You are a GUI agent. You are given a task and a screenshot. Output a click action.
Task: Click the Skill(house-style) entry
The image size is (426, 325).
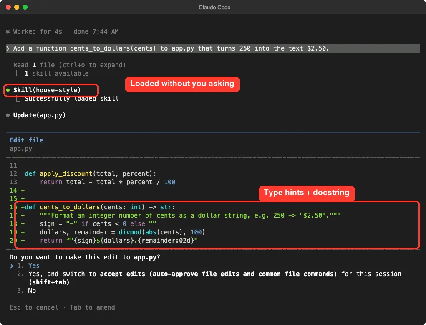click(x=47, y=90)
